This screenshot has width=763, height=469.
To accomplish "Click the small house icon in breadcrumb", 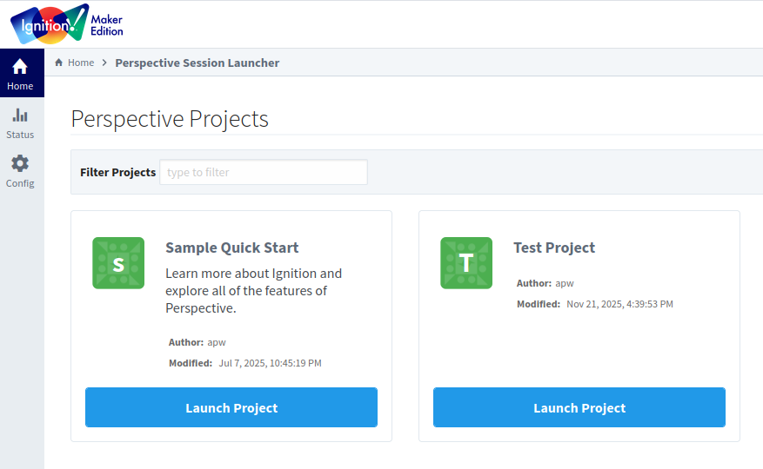I will pos(58,63).
